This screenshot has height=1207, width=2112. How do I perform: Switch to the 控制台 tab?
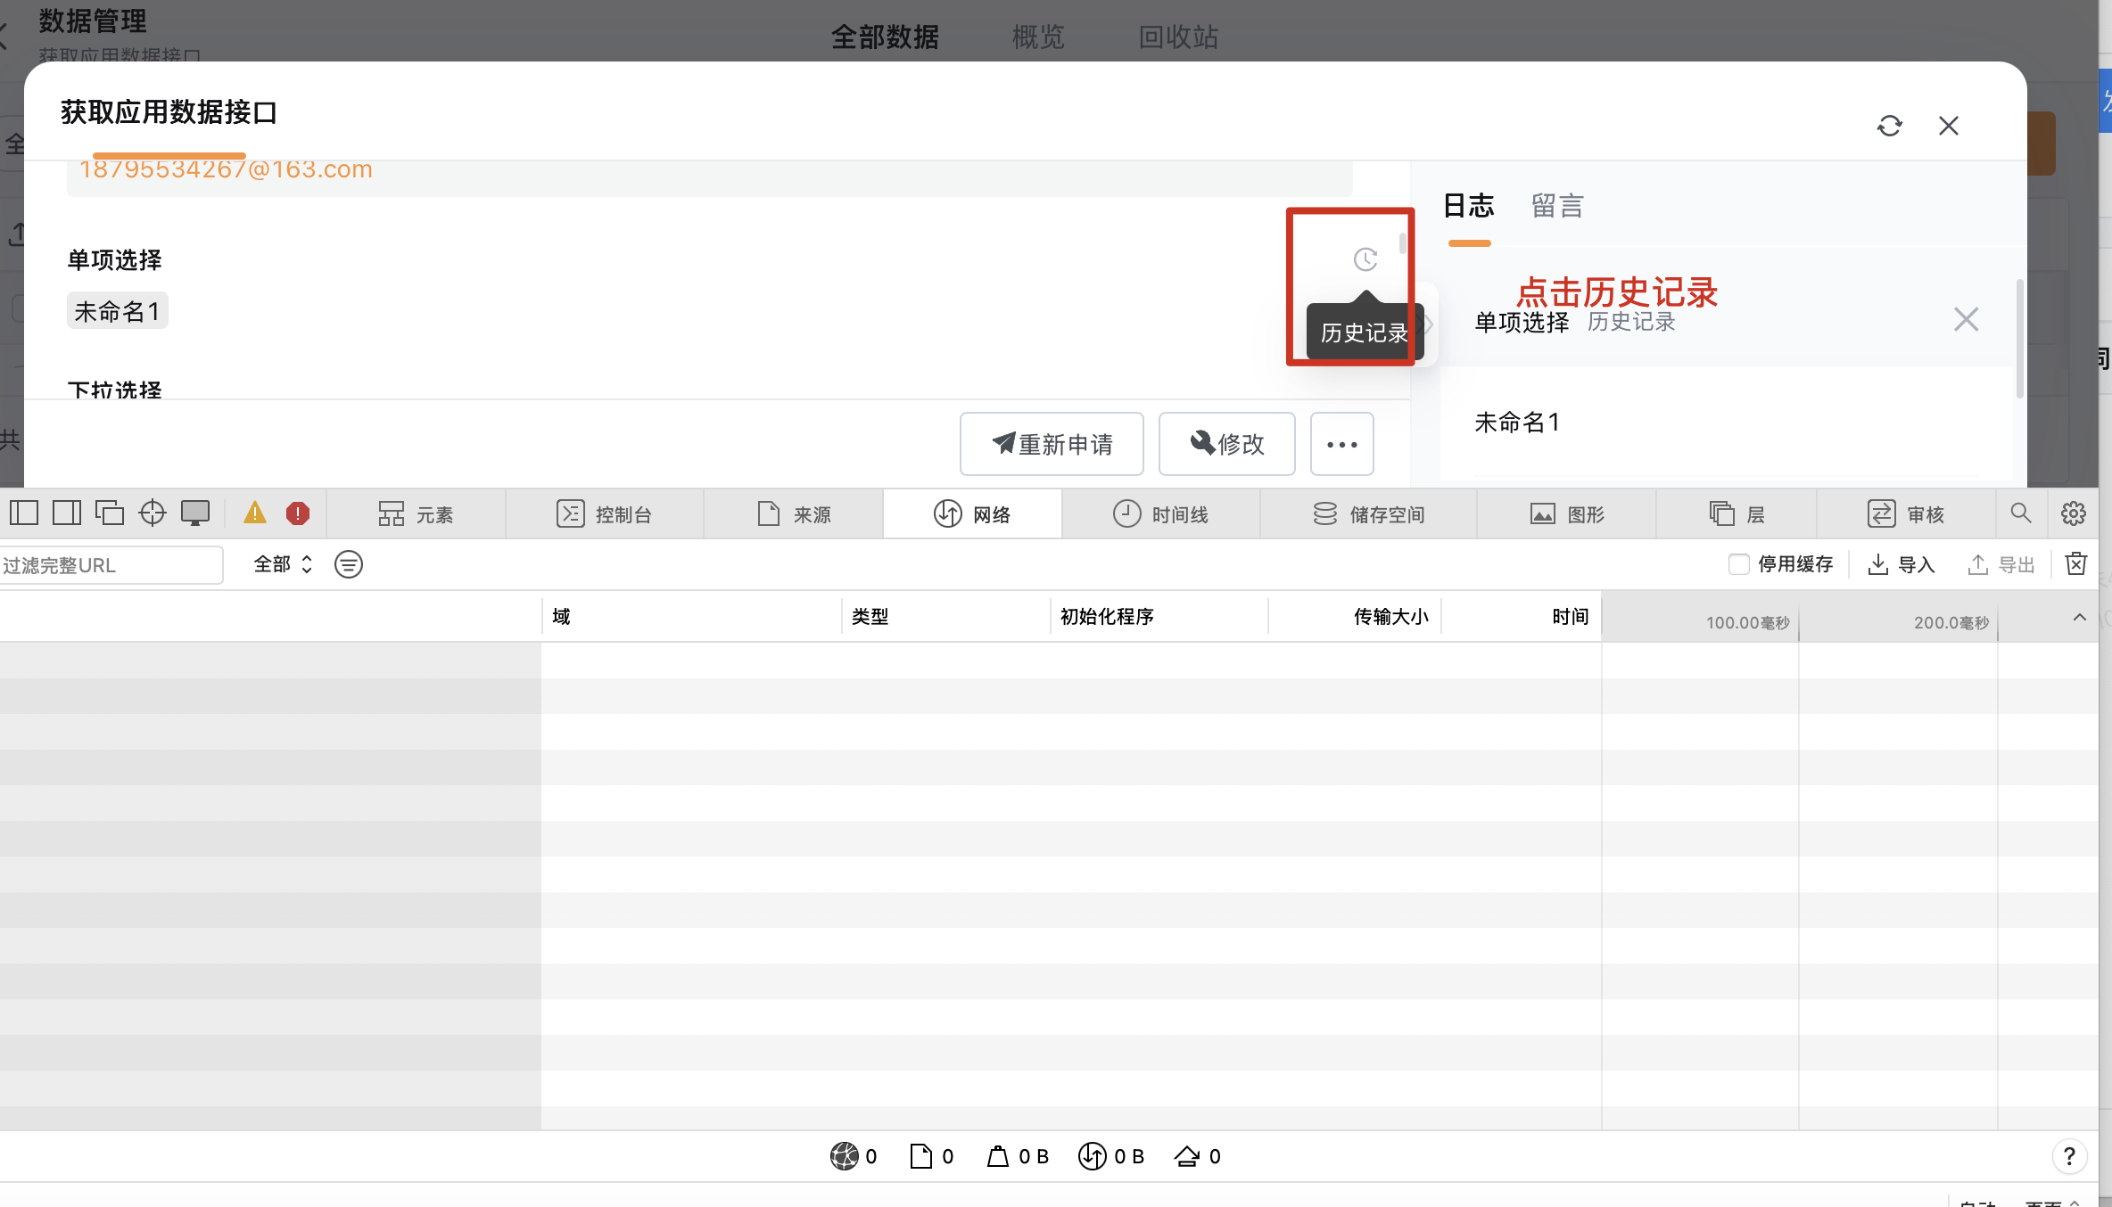pos(605,513)
